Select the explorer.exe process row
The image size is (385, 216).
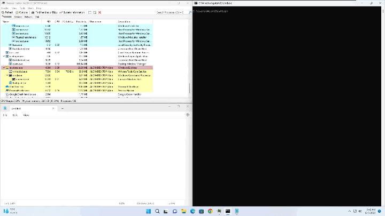click(77, 68)
